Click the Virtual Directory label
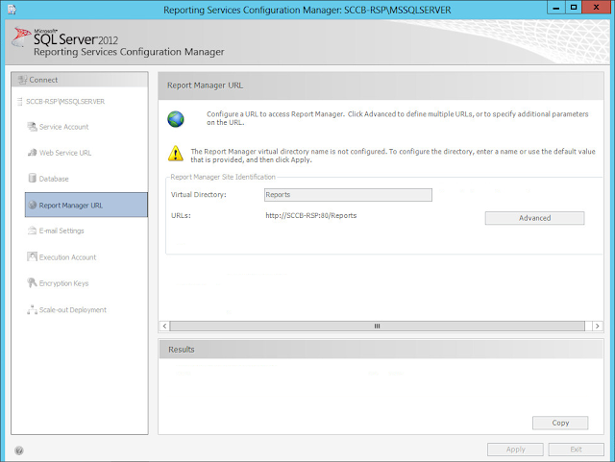 (199, 195)
